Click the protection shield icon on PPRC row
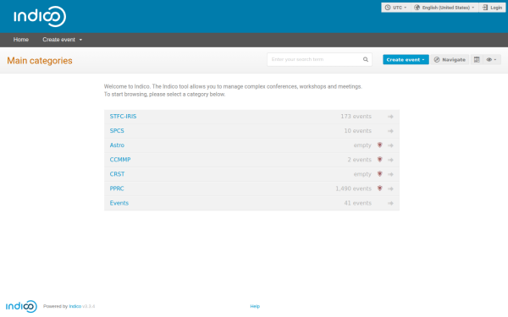The image size is (508, 317). click(x=379, y=189)
